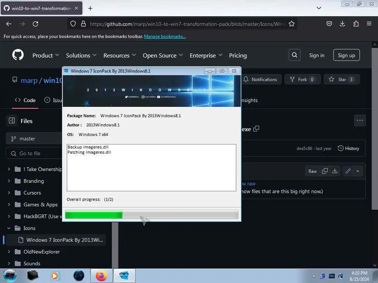Click the Sign in link
The width and height of the screenshot is (378, 283).
316,55
